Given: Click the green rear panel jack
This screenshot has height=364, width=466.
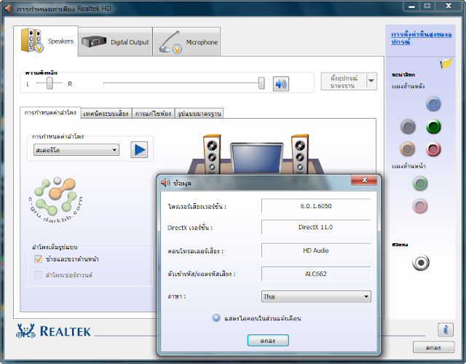Looking at the screenshot, I should pos(433,127).
